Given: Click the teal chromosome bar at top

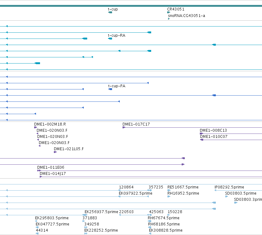Looking at the screenshot, I should [131, 6].
